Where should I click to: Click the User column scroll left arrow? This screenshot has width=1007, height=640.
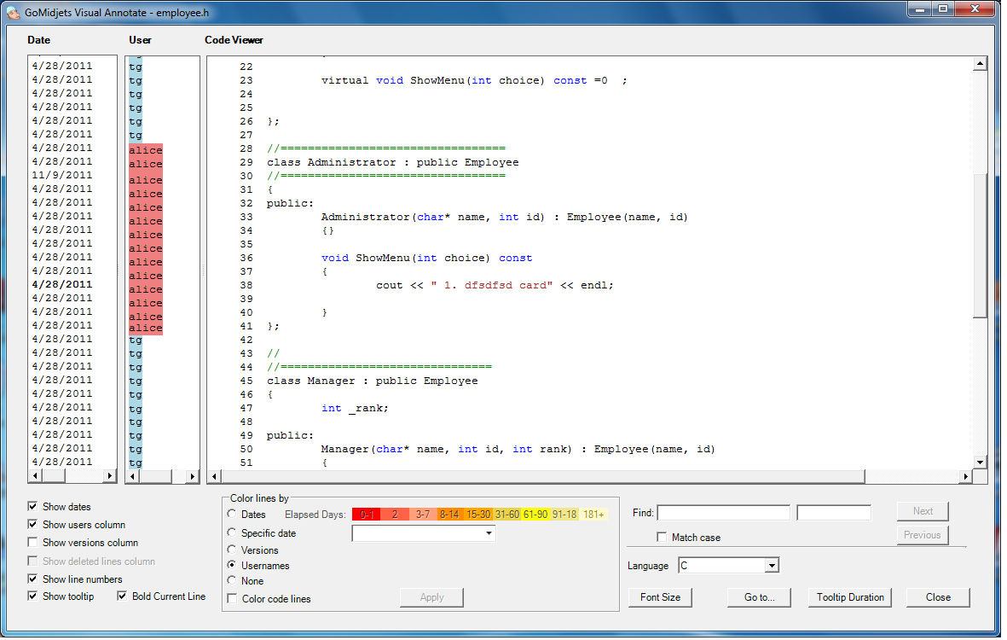(x=132, y=476)
